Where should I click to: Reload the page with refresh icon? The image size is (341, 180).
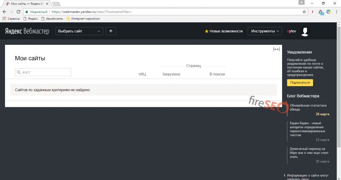(x=18, y=12)
